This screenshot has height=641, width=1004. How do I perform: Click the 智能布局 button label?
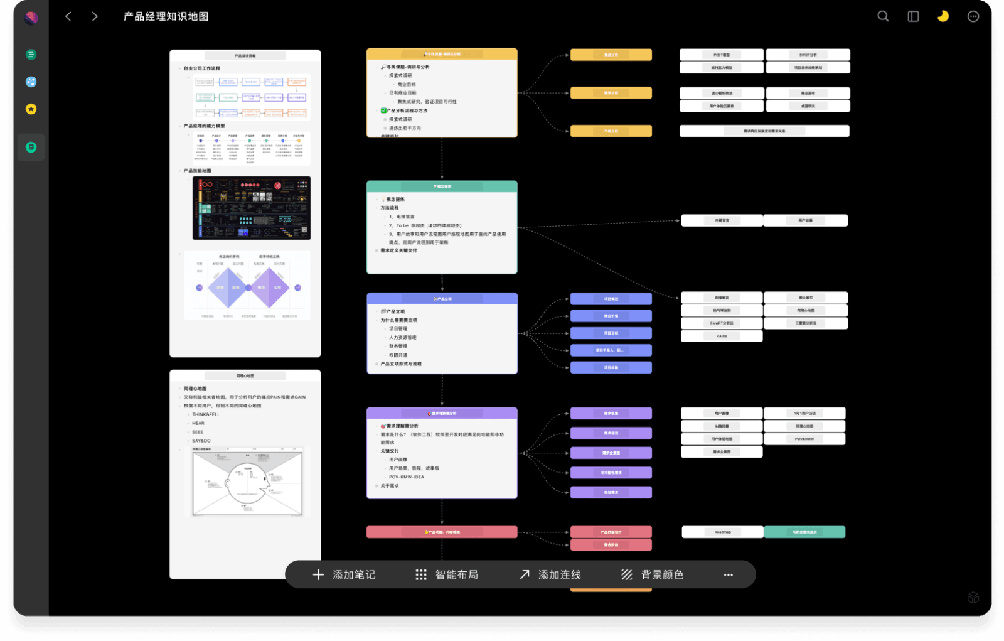[457, 574]
